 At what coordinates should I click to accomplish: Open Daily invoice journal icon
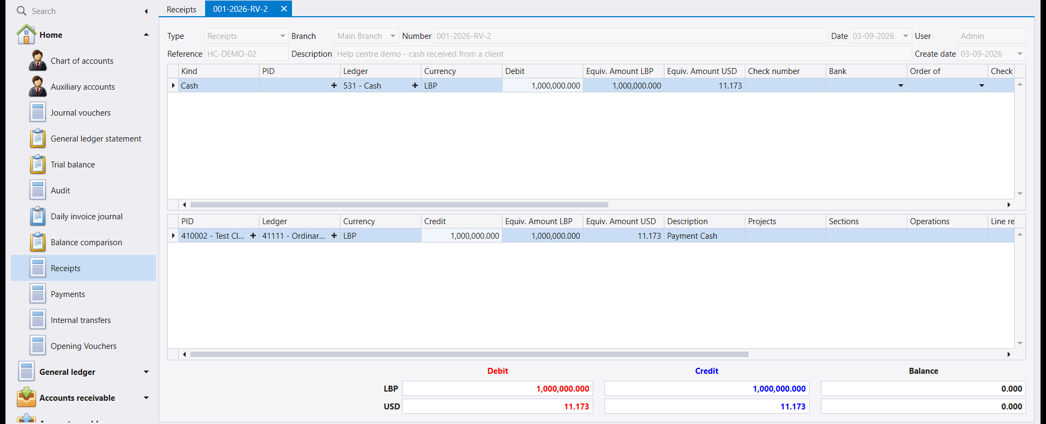pyautogui.click(x=37, y=216)
